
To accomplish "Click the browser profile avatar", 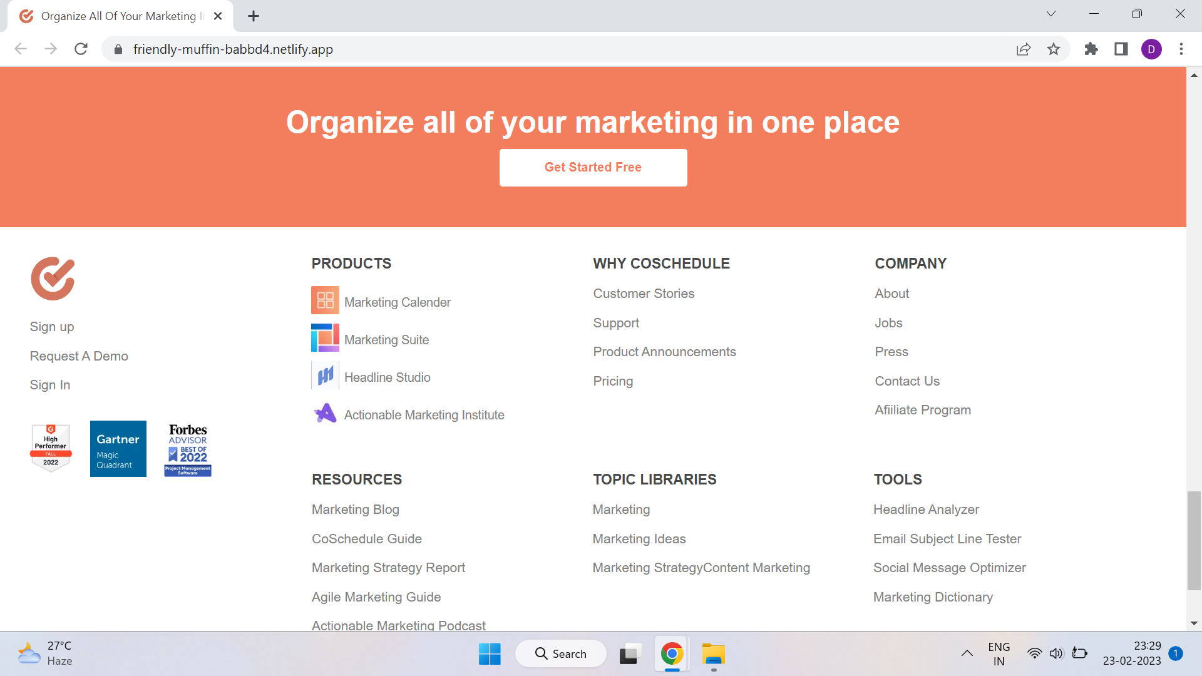I will [1152, 49].
